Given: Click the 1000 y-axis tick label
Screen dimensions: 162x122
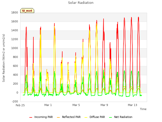Looking at the screenshot, I should [x=15, y=48].
